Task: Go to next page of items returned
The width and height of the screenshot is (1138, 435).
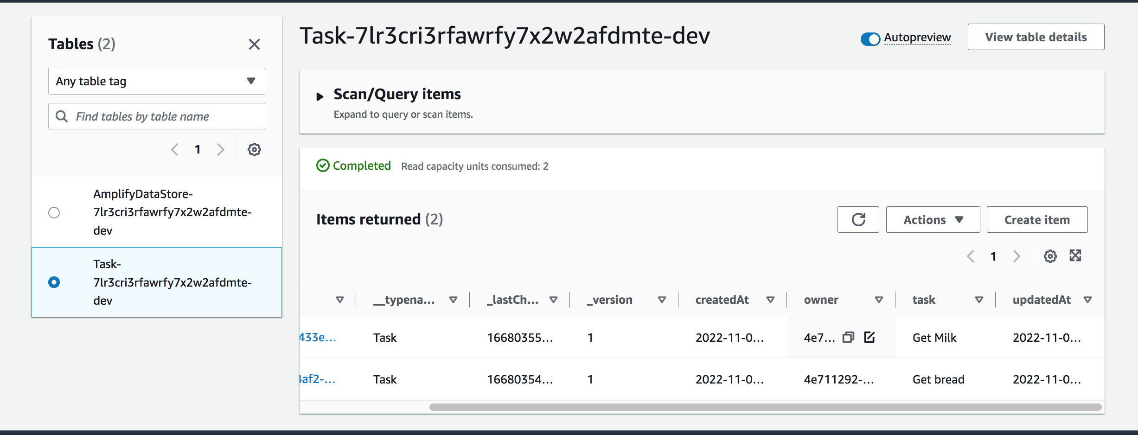Action: (1017, 256)
